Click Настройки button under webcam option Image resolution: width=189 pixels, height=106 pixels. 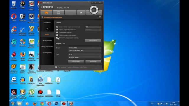93,41
